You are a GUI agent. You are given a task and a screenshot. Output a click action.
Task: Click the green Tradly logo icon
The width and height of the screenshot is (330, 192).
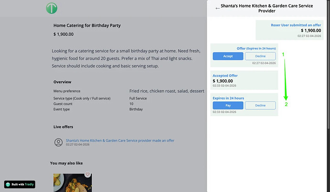(x=52, y=8)
